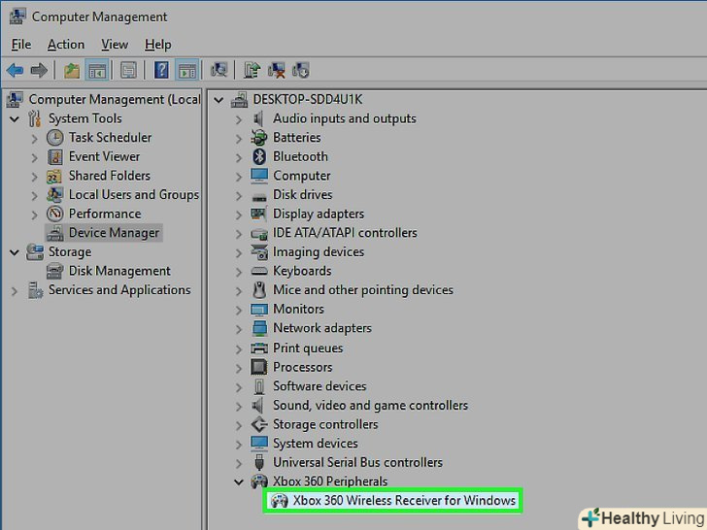Click the Disable device down-arrow toolbar icon
The width and height of the screenshot is (707, 530).
coord(301,70)
